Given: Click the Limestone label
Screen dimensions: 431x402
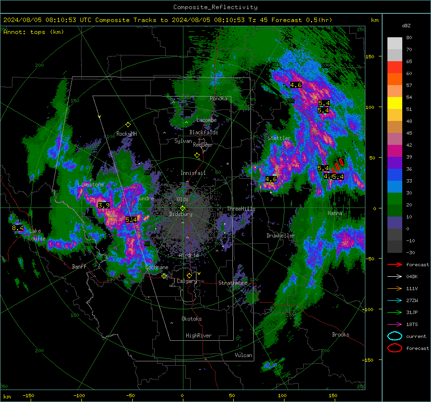Looking at the screenshot, I should point(91,185).
